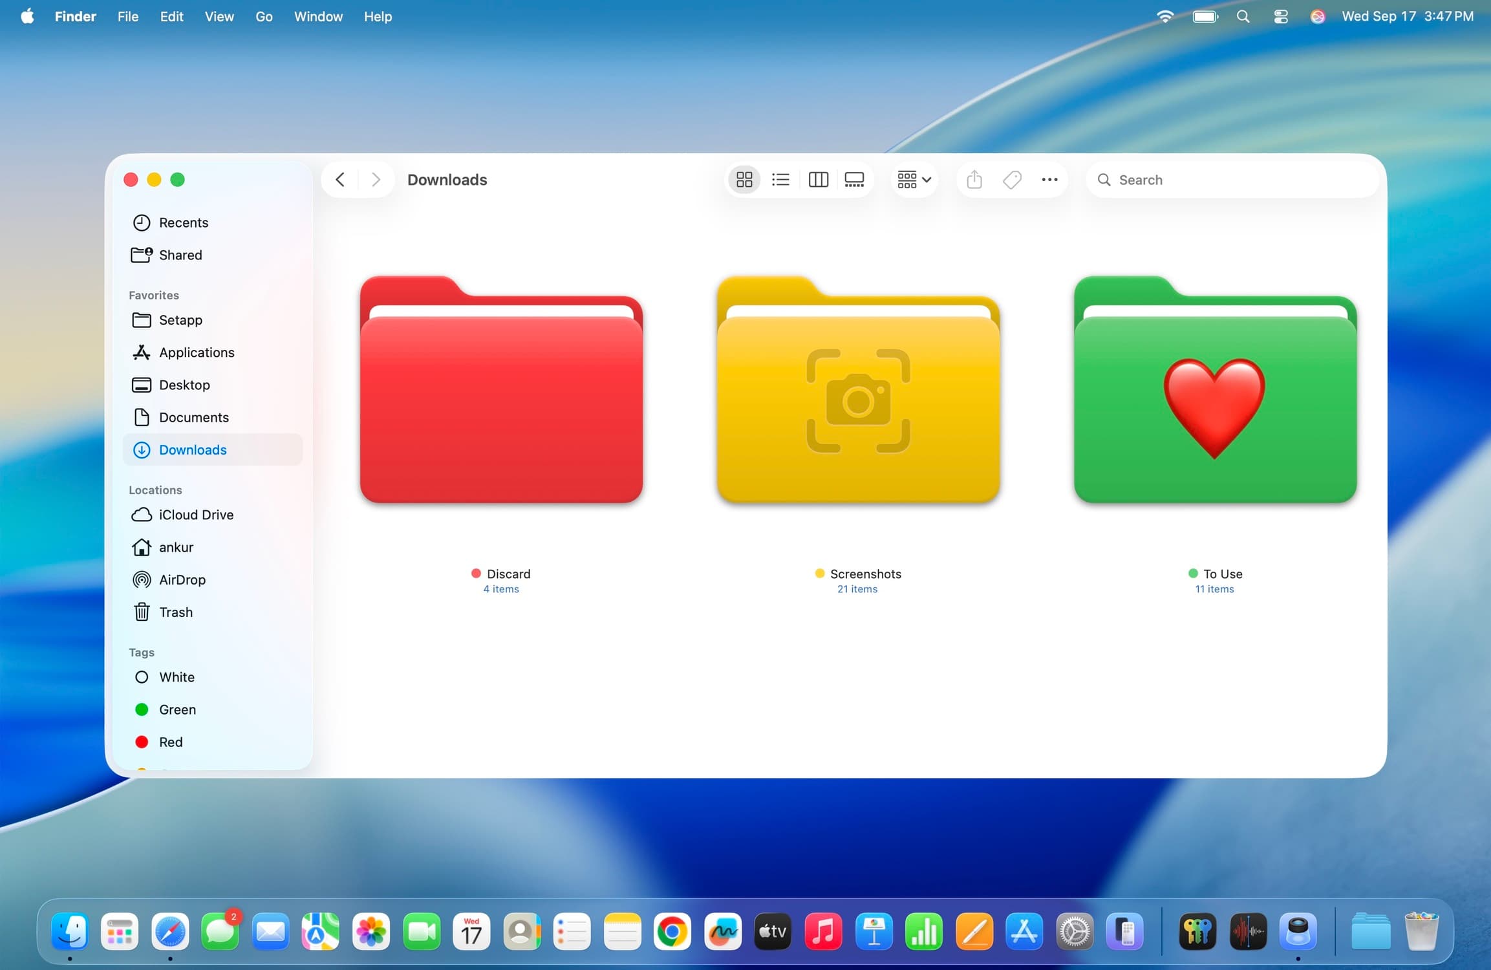Select the Green tag in the sidebar
Image resolution: width=1491 pixels, height=970 pixels.
point(177,709)
